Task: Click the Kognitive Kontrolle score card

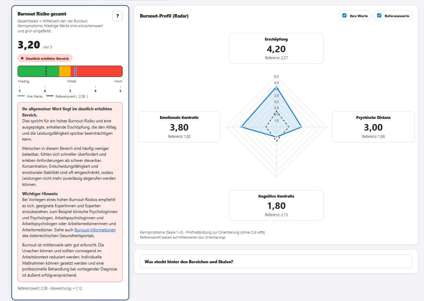Action: (x=276, y=205)
